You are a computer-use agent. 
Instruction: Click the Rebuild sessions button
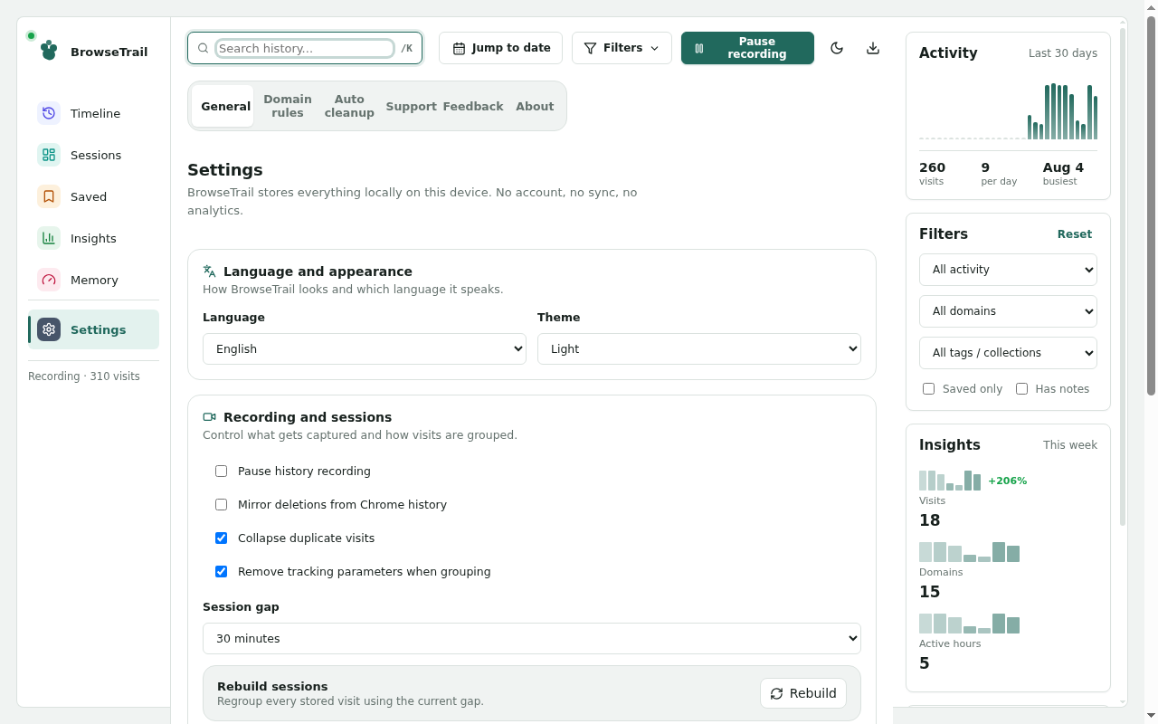click(x=803, y=693)
